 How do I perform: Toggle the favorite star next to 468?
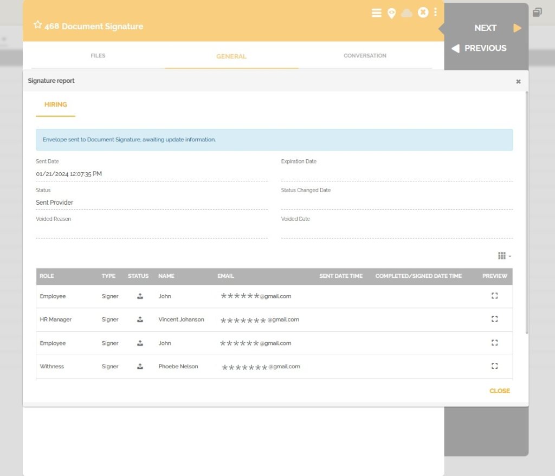pos(38,24)
